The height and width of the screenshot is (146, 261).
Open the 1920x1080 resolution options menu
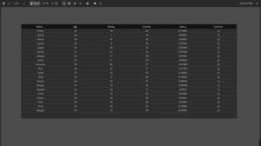(257, 3)
